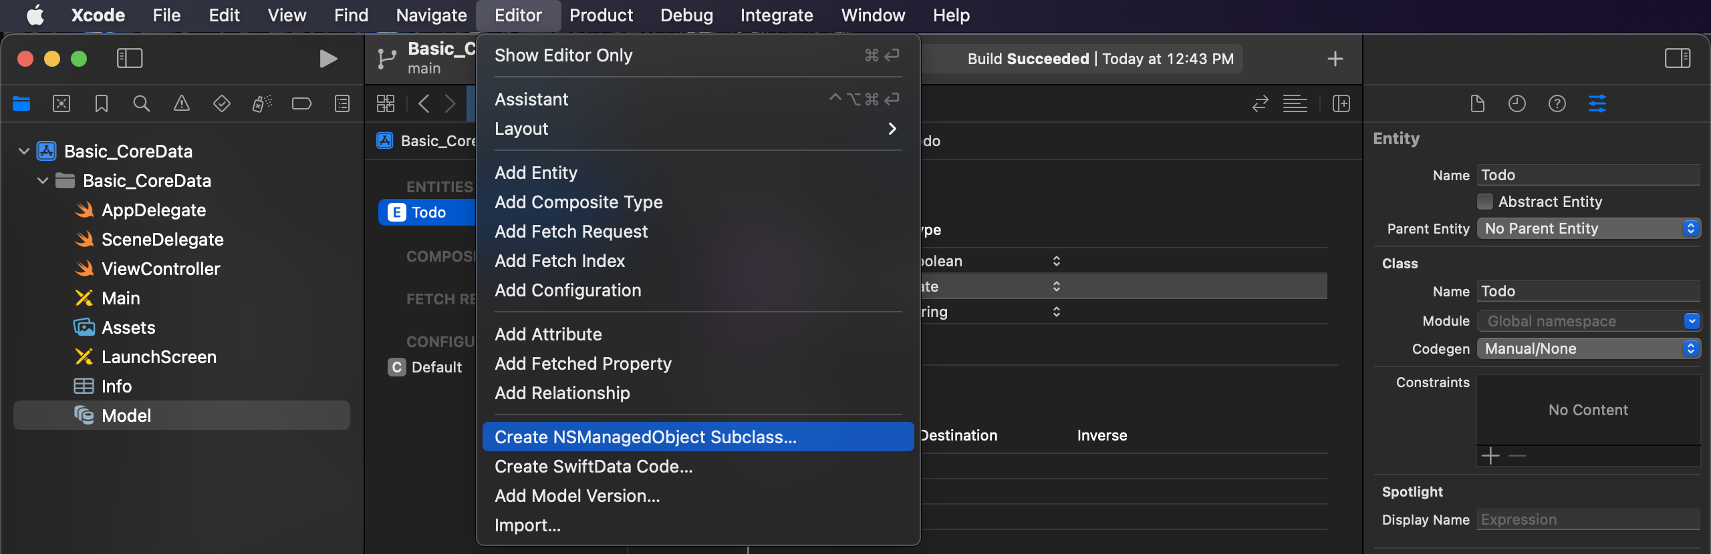The image size is (1711, 554).
Task: Open the Source Control navigator
Action: coord(61,103)
